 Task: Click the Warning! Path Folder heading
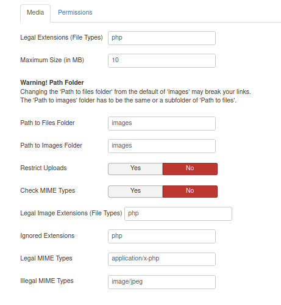52,82
